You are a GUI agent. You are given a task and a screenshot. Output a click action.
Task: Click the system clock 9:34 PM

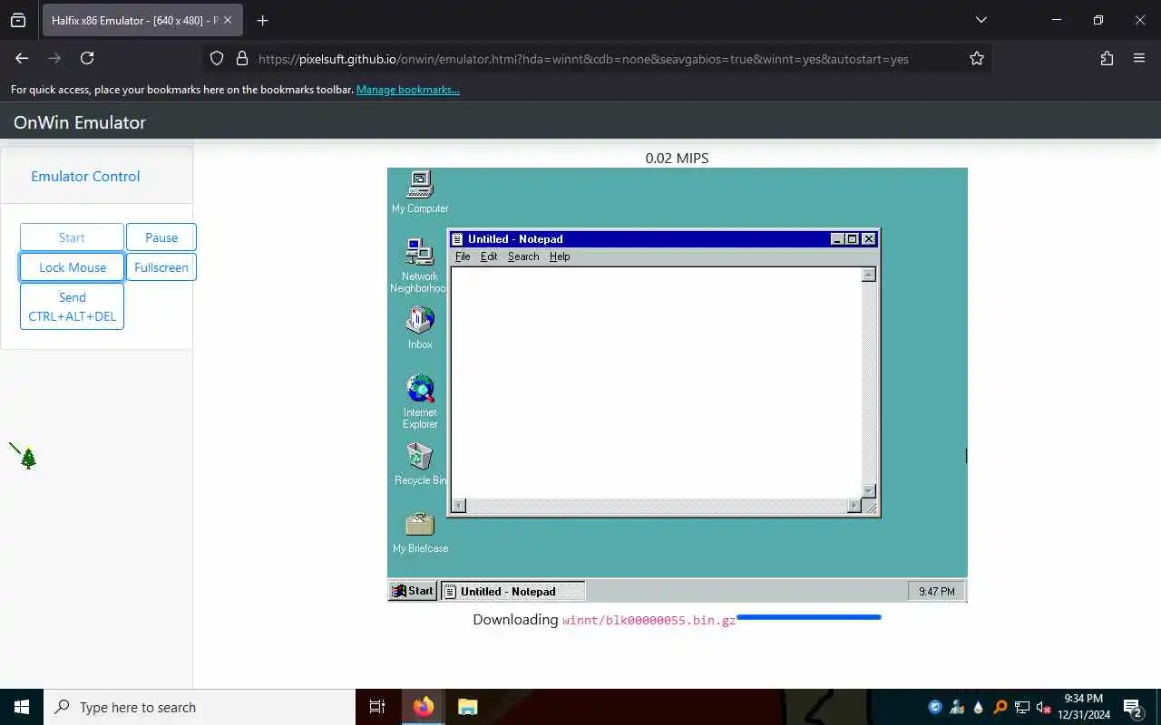pyautogui.click(x=1084, y=707)
